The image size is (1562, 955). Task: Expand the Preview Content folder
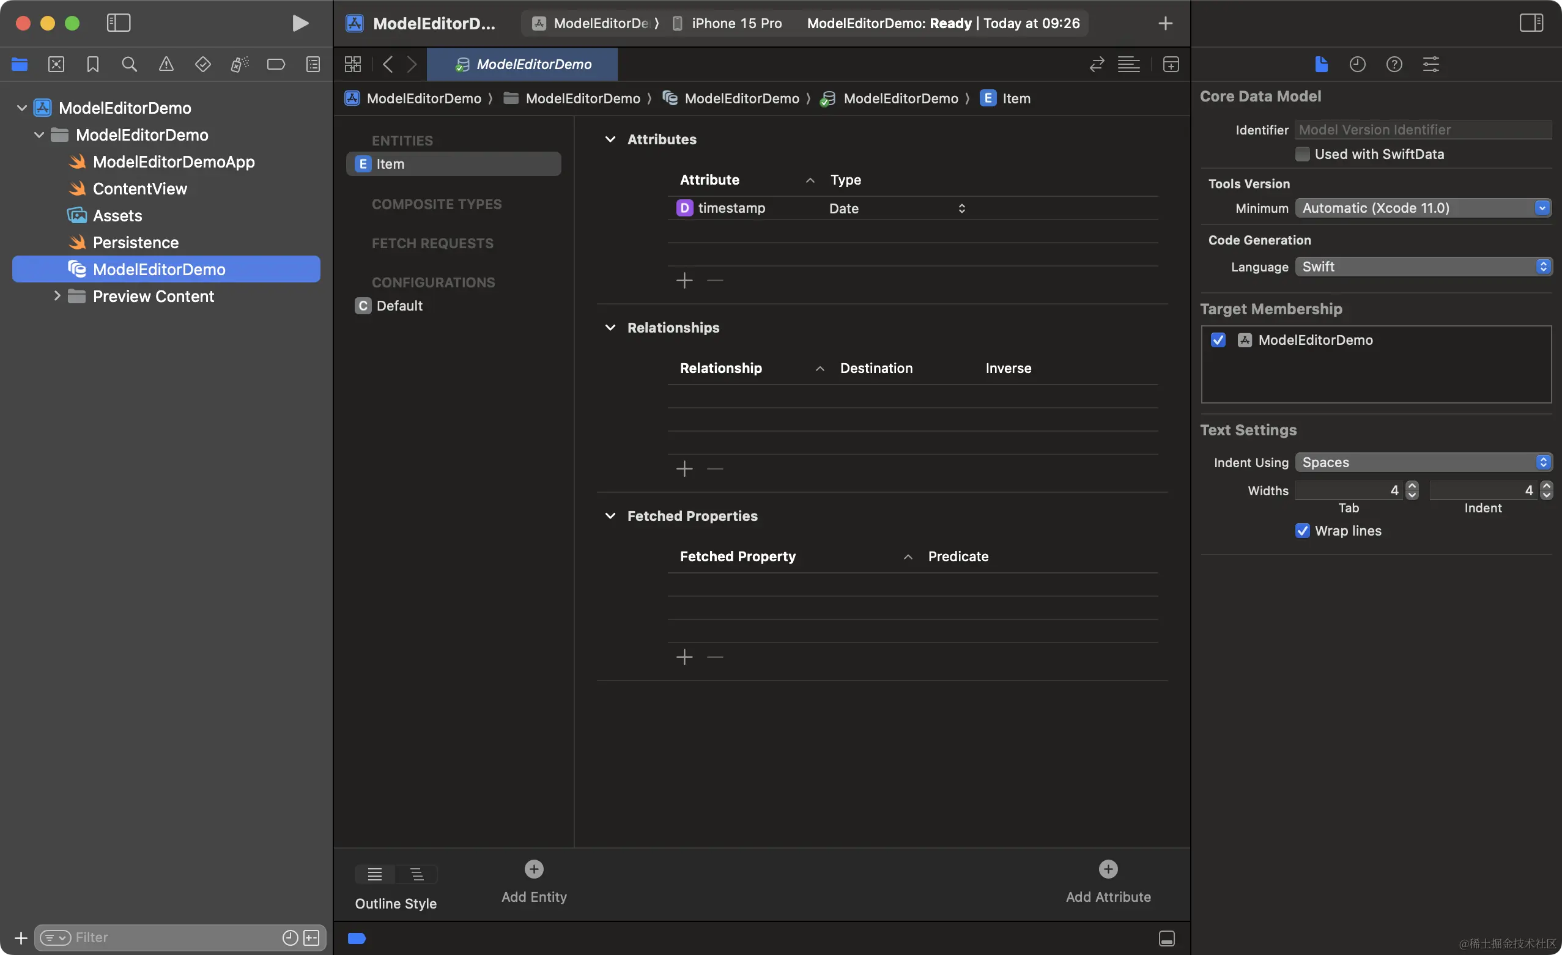pyautogui.click(x=57, y=296)
